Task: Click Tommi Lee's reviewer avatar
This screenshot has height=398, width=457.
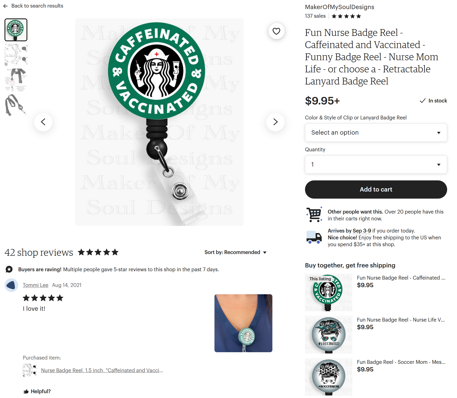Action: point(11,285)
